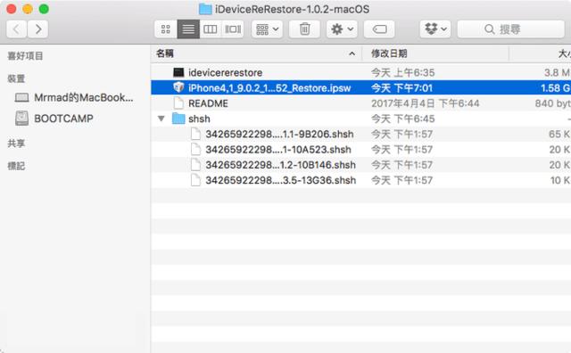Click the 1.58 G size cell
Viewport: 571px width, 353px height.
555,87
